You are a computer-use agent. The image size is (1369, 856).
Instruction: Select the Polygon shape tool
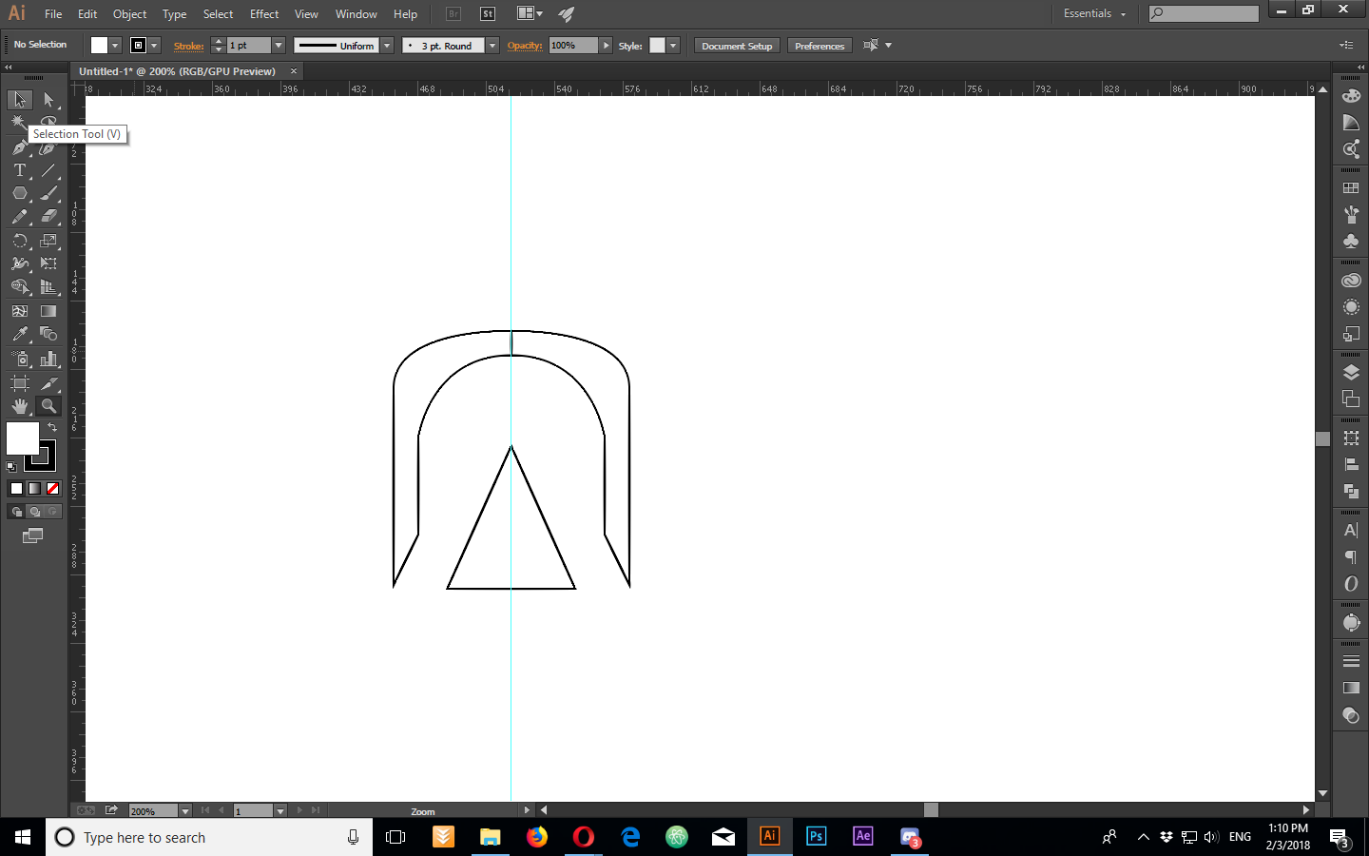20,193
